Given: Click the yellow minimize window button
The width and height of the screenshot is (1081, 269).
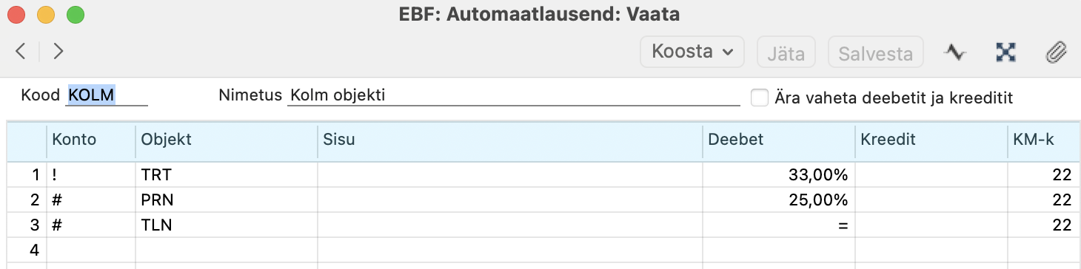Looking at the screenshot, I should (46, 14).
